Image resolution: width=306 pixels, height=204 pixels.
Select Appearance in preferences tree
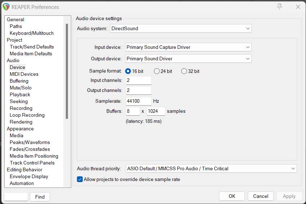point(20,129)
